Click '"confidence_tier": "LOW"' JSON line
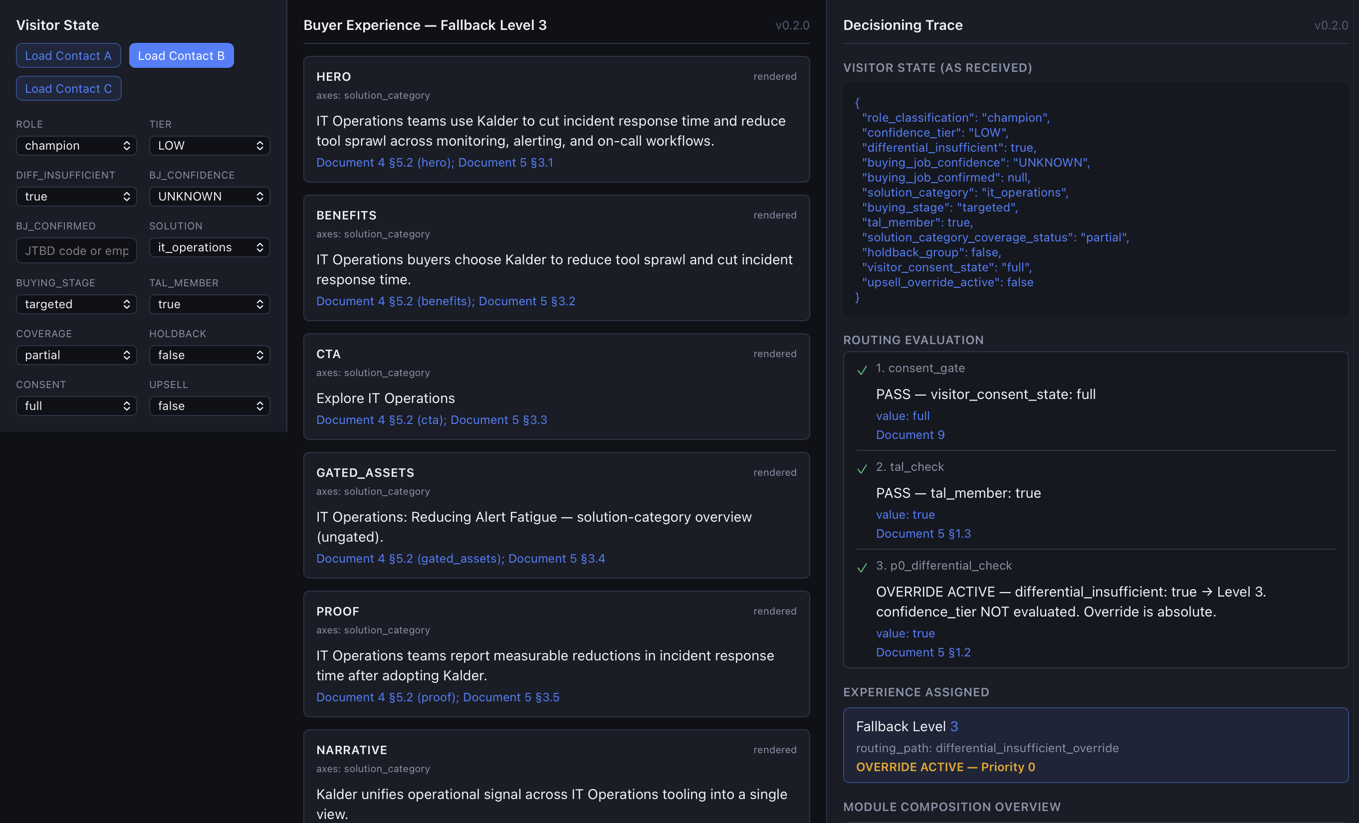 (x=935, y=133)
